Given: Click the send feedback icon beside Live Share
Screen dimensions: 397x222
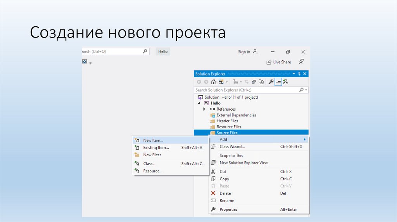Looking at the screenshot, I should pyautogui.click(x=301, y=62).
